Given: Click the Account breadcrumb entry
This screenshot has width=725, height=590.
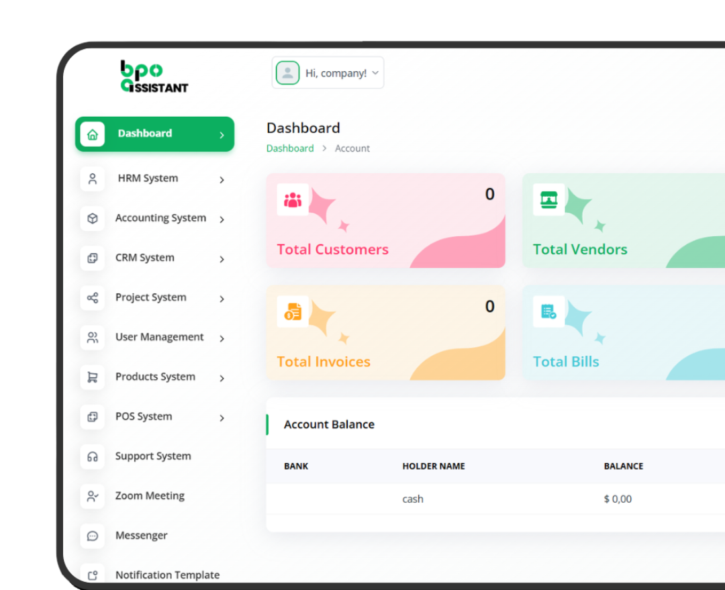Looking at the screenshot, I should coord(352,148).
